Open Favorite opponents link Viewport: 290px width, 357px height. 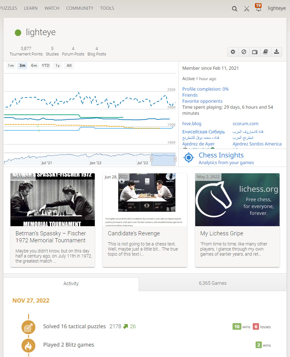click(x=202, y=101)
